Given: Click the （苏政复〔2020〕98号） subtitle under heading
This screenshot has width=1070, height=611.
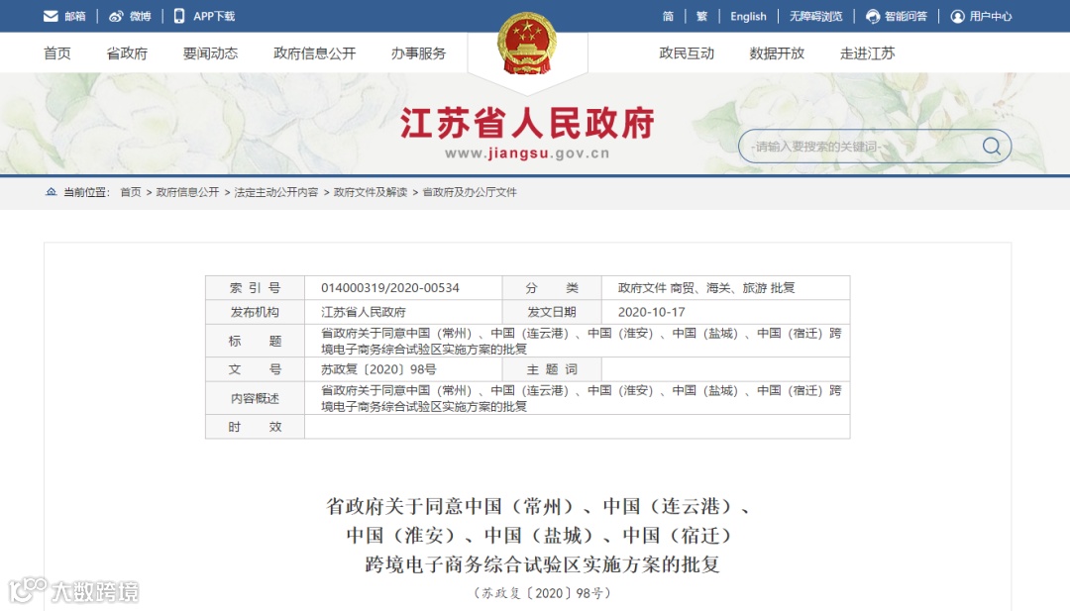Looking at the screenshot, I should (542, 593).
